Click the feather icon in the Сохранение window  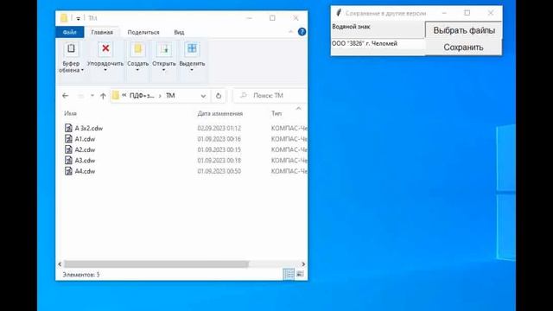click(x=339, y=13)
